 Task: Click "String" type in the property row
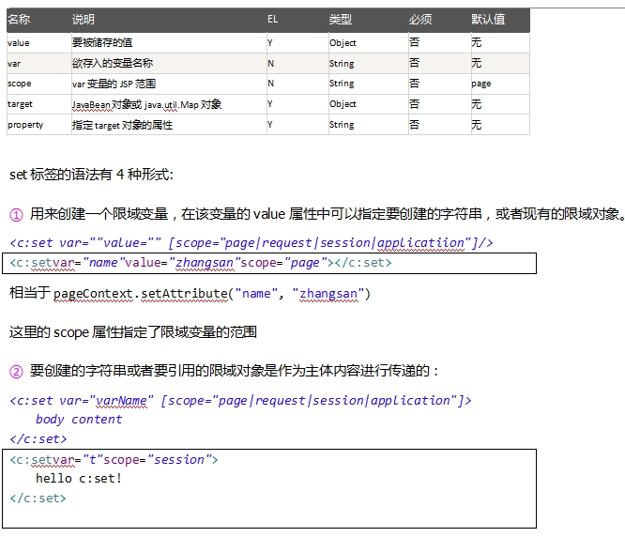(342, 125)
